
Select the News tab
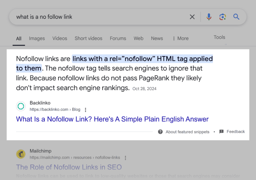pyautogui.click(x=157, y=38)
